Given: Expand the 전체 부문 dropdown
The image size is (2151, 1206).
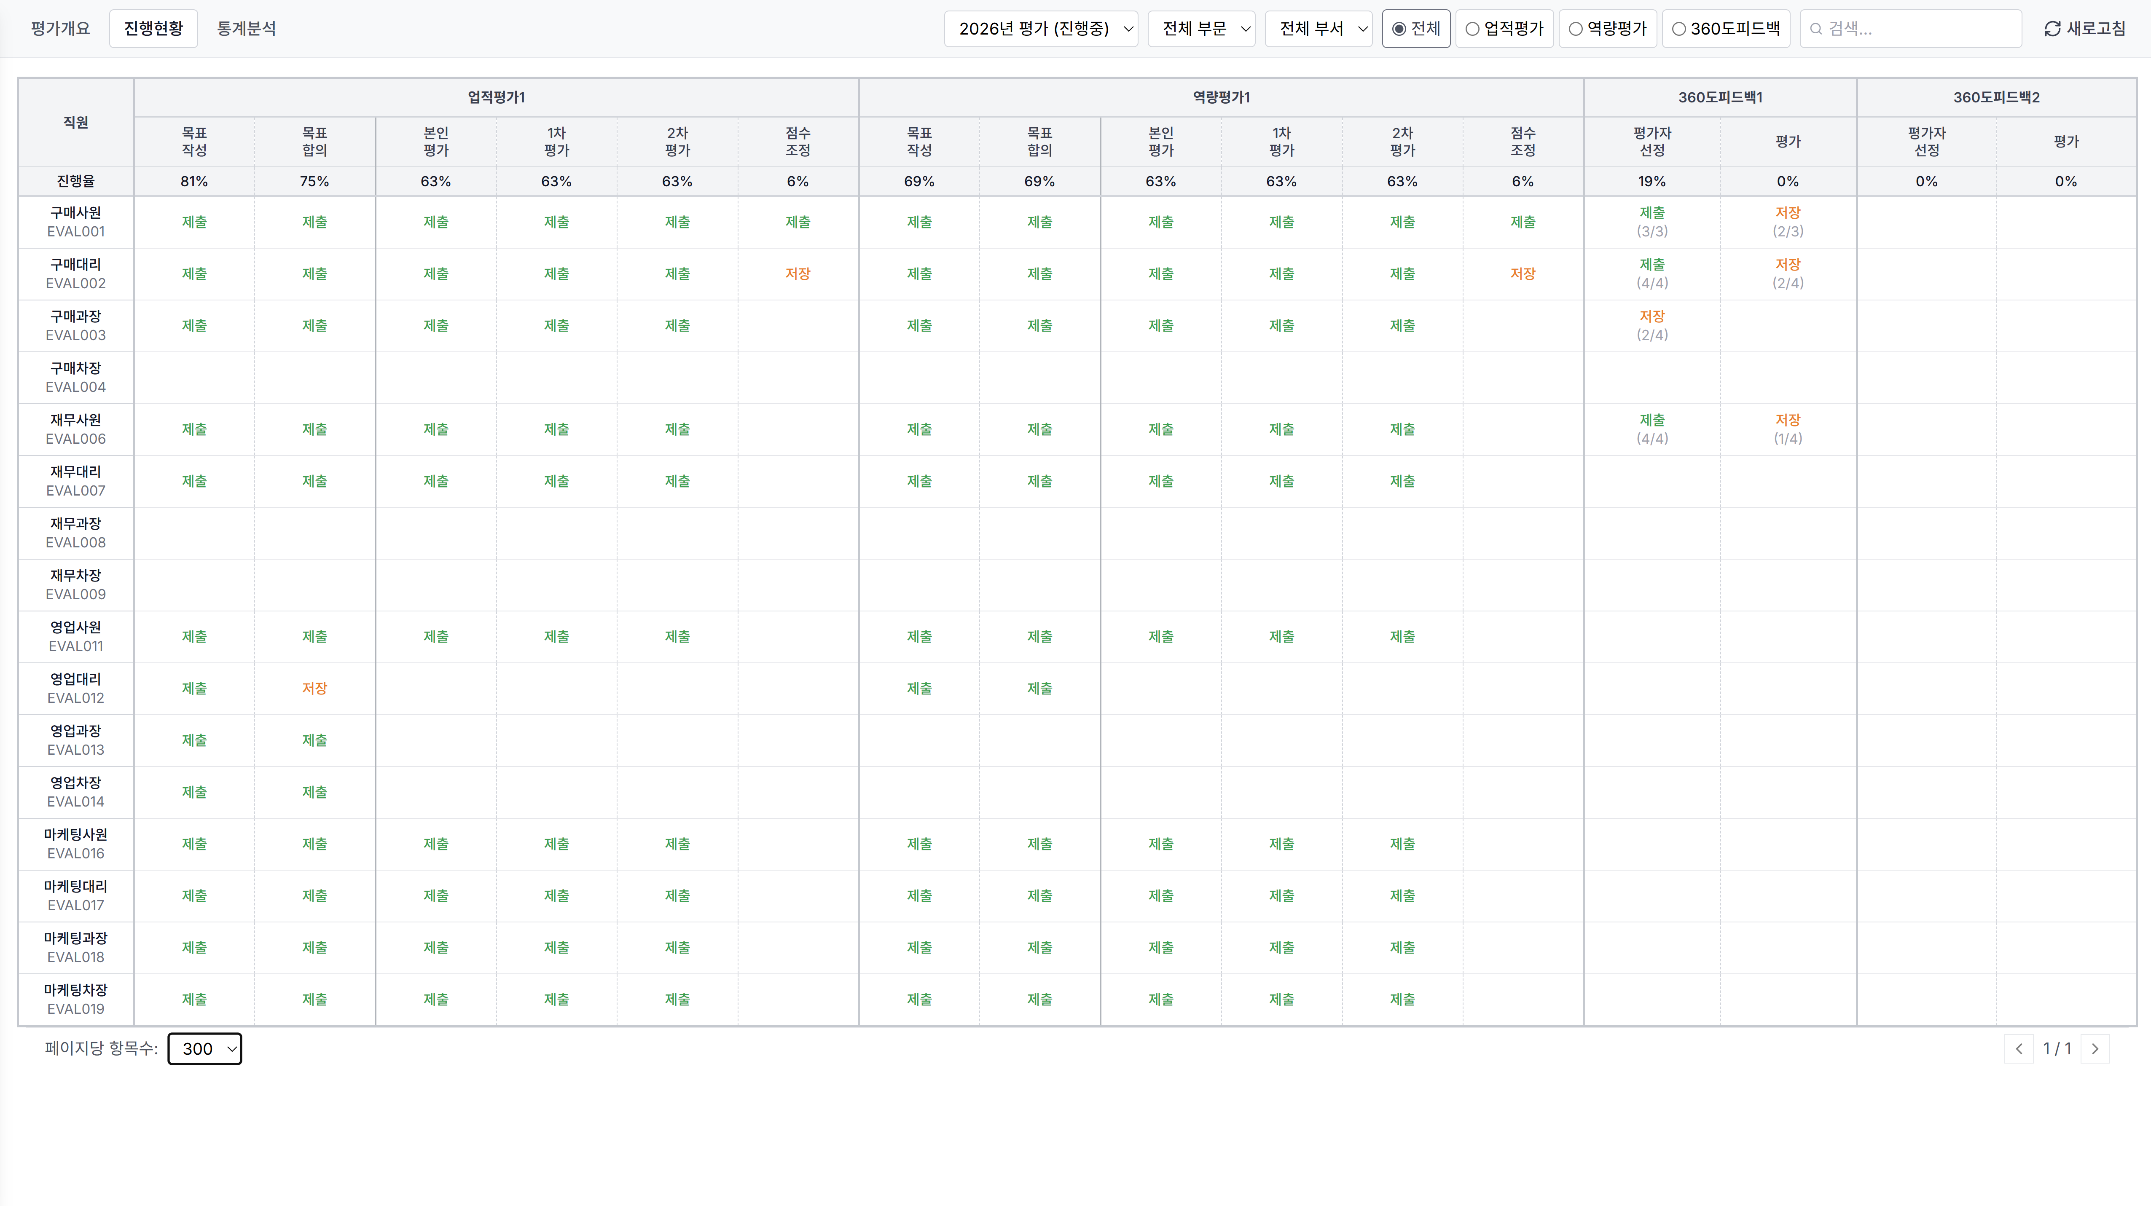Looking at the screenshot, I should coord(1201,28).
